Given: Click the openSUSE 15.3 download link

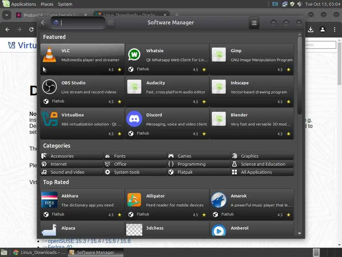Looking at the screenshot, I should 89,241.
